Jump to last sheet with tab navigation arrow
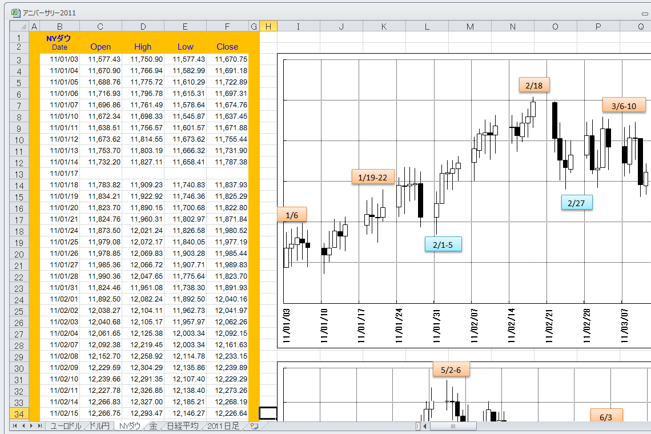This screenshot has width=651, height=434. click(x=40, y=426)
